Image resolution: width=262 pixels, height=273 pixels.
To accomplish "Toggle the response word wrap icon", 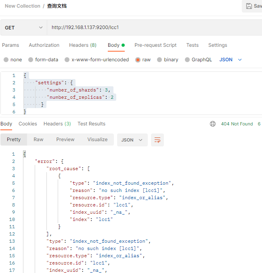I will tap(157, 140).
